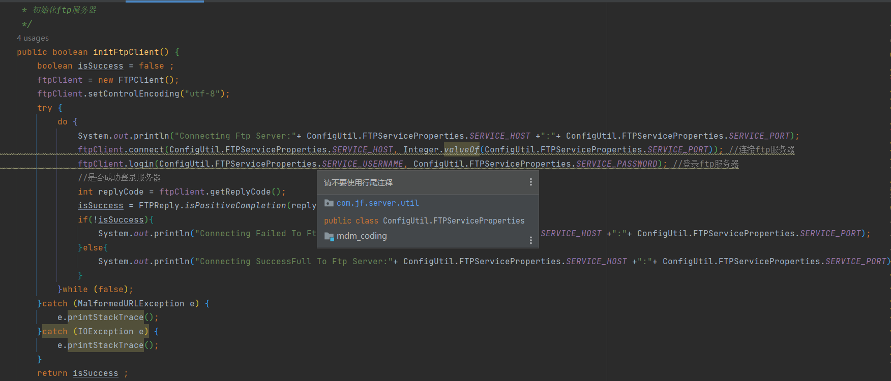Click the package folder icon in popup
The height and width of the screenshot is (381, 891).
(329, 203)
